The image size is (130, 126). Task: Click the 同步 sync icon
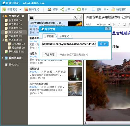79,9
